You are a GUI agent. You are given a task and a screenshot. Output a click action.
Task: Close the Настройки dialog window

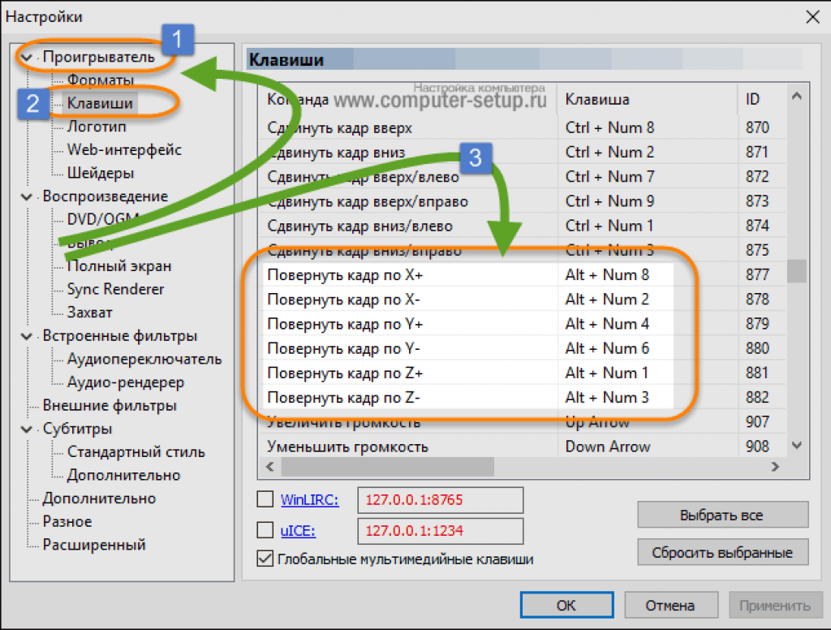click(x=812, y=17)
